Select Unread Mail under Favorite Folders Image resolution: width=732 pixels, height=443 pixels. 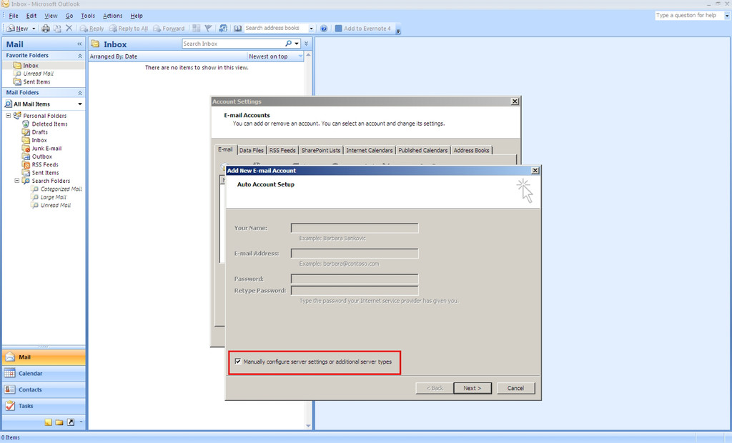tap(39, 74)
